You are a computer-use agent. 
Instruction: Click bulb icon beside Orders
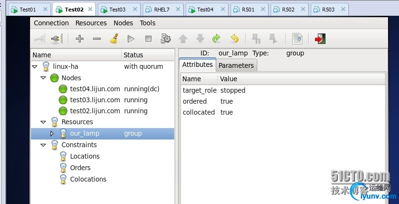pos(63,168)
